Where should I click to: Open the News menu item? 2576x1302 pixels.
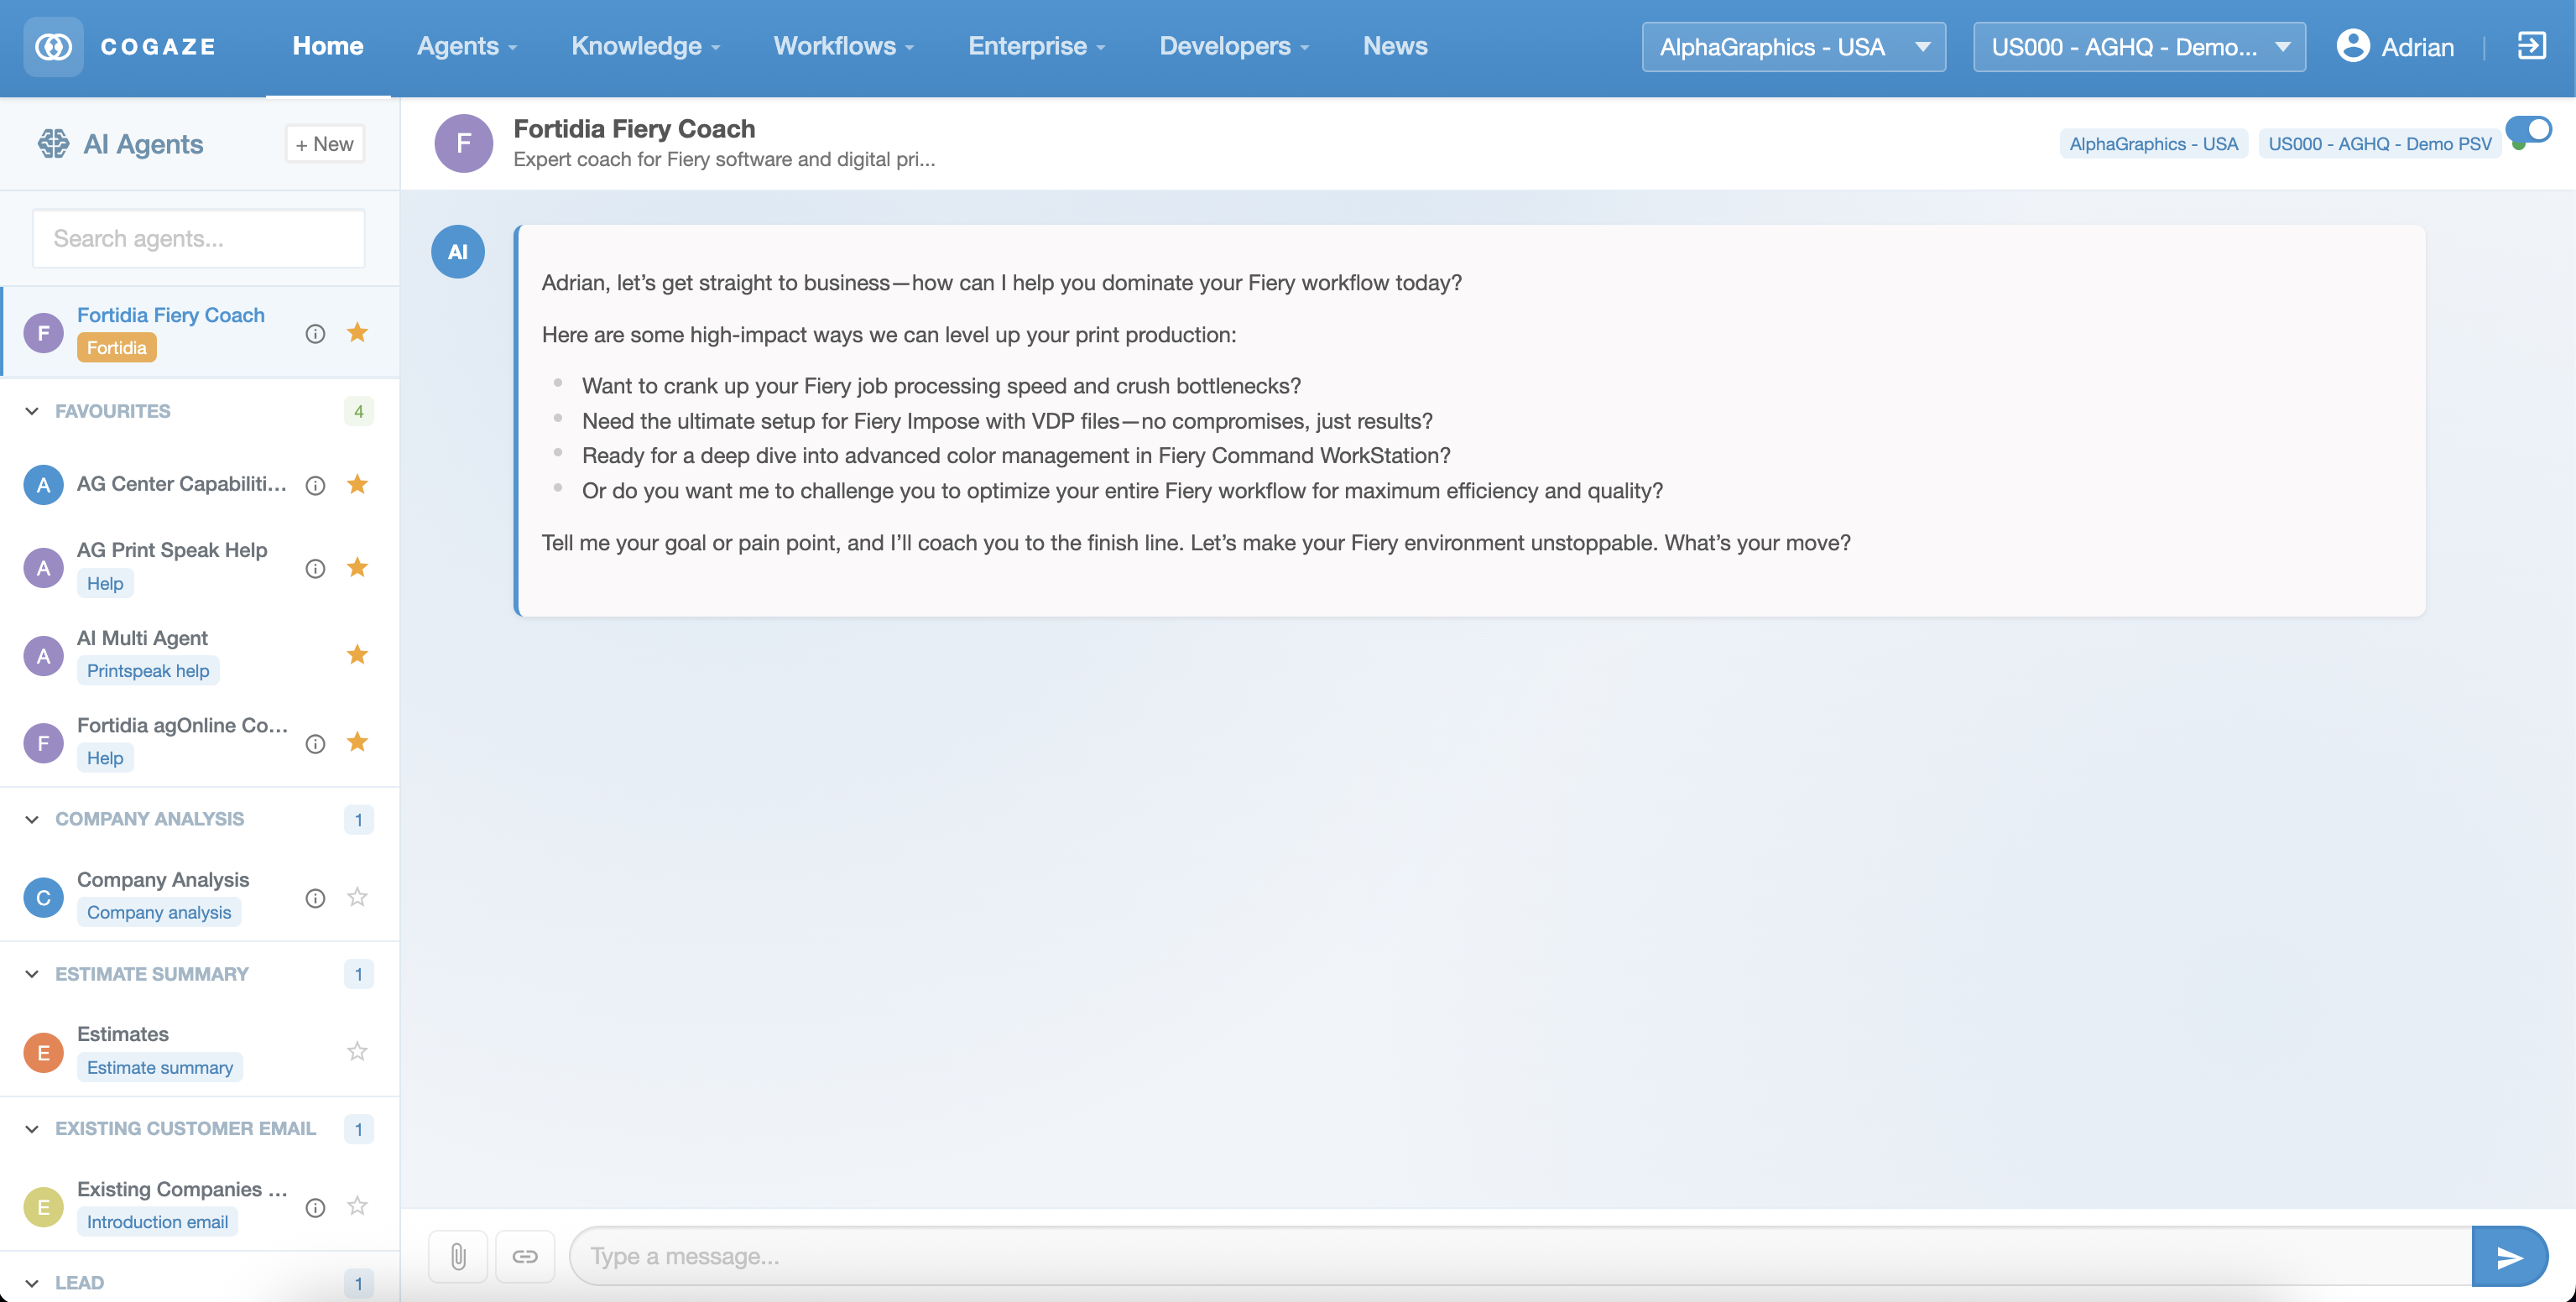click(1395, 46)
